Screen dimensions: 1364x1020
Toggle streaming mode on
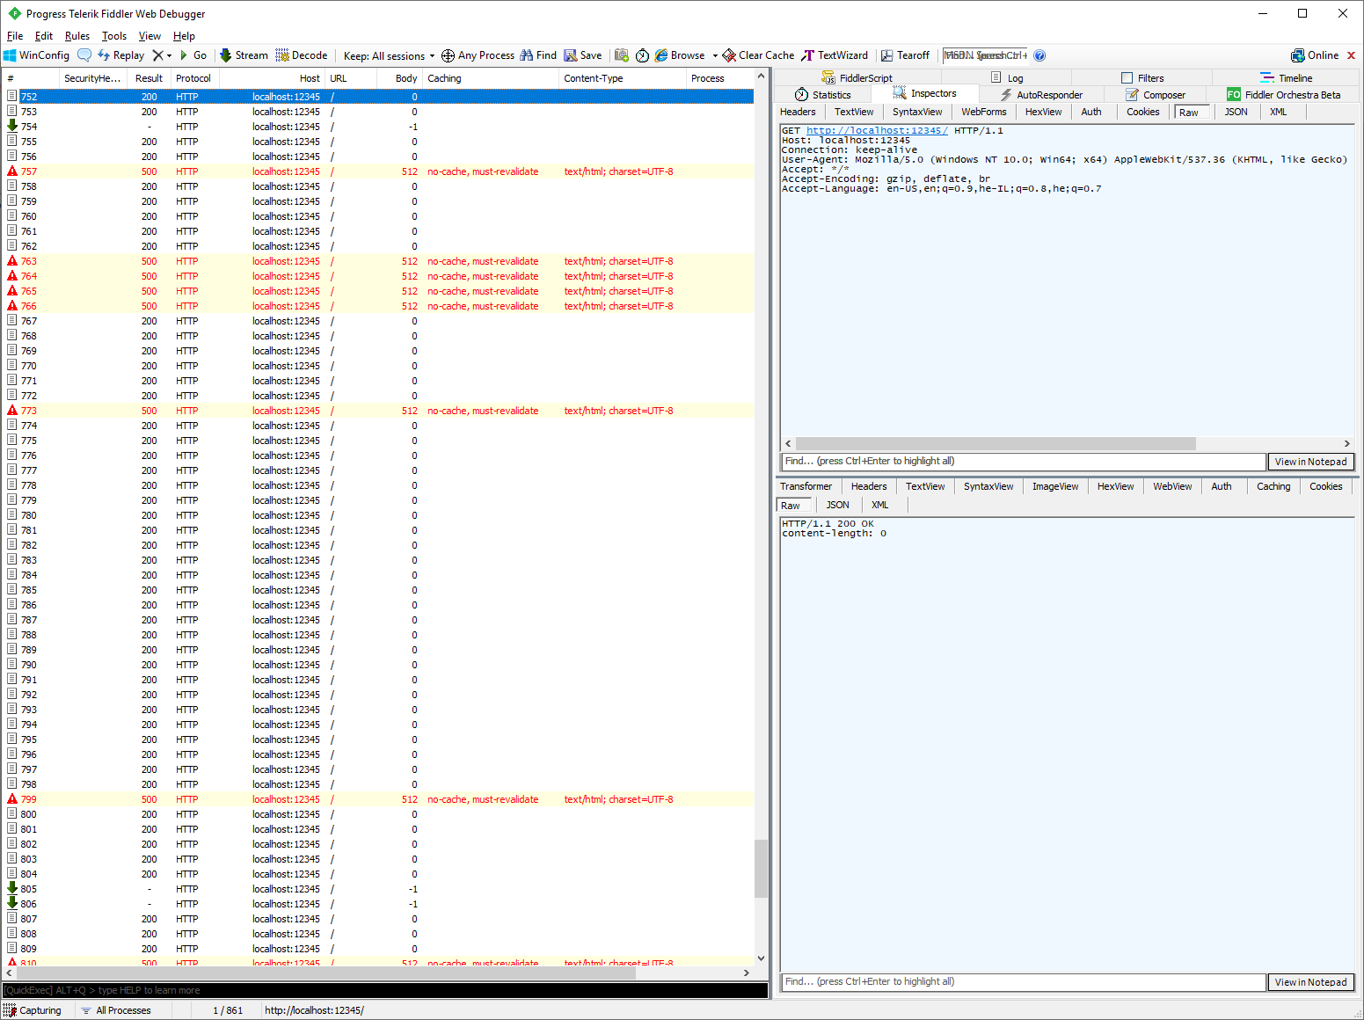[x=244, y=55]
